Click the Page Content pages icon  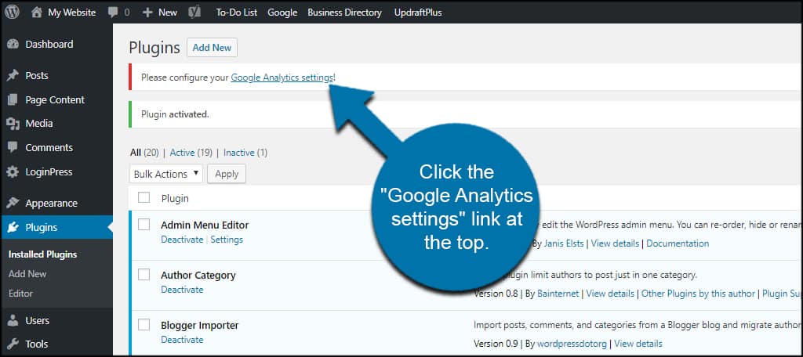[13, 99]
